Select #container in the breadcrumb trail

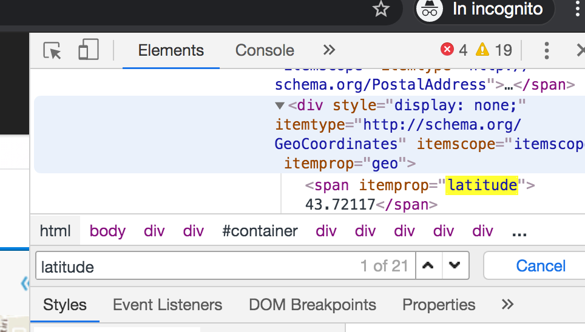click(x=260, y=231)
